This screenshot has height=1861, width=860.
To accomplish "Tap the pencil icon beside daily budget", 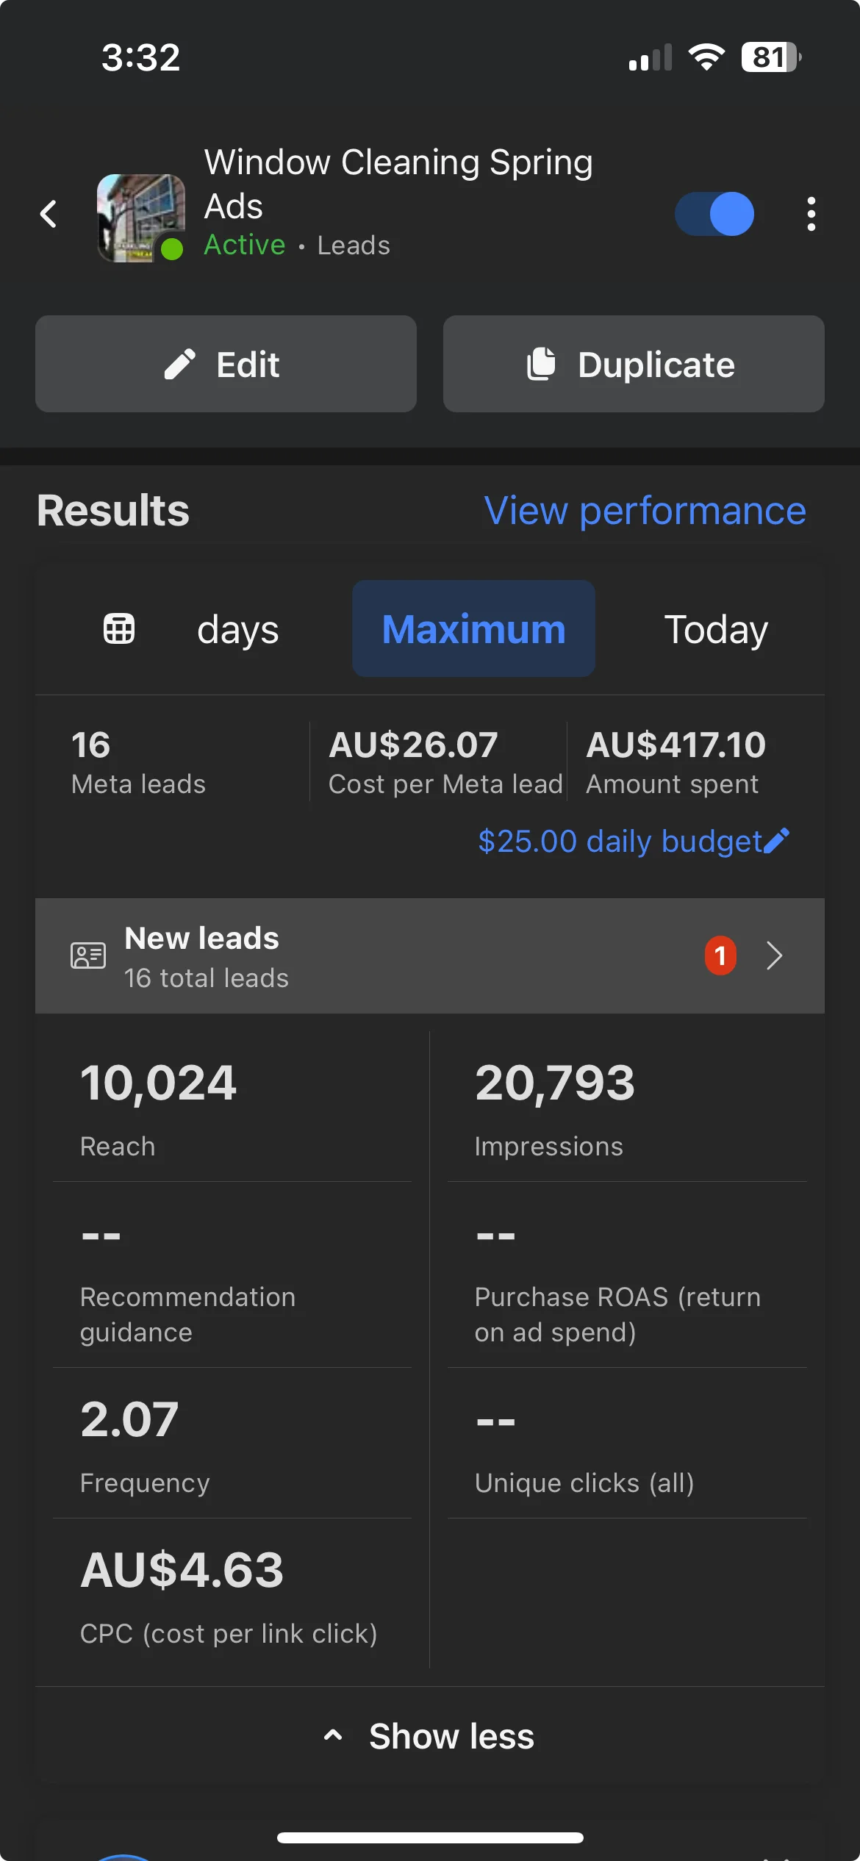I will pos(777,841).
